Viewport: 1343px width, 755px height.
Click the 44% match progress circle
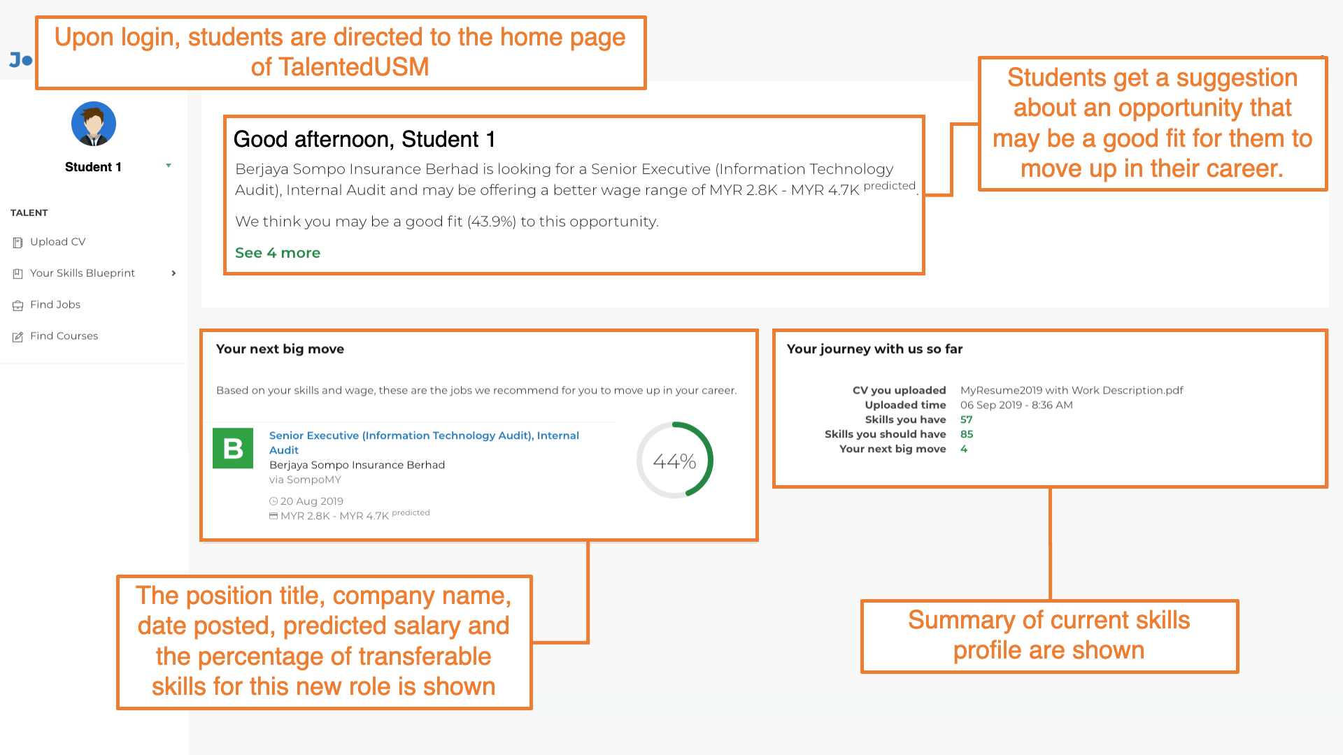pos(674,460)
